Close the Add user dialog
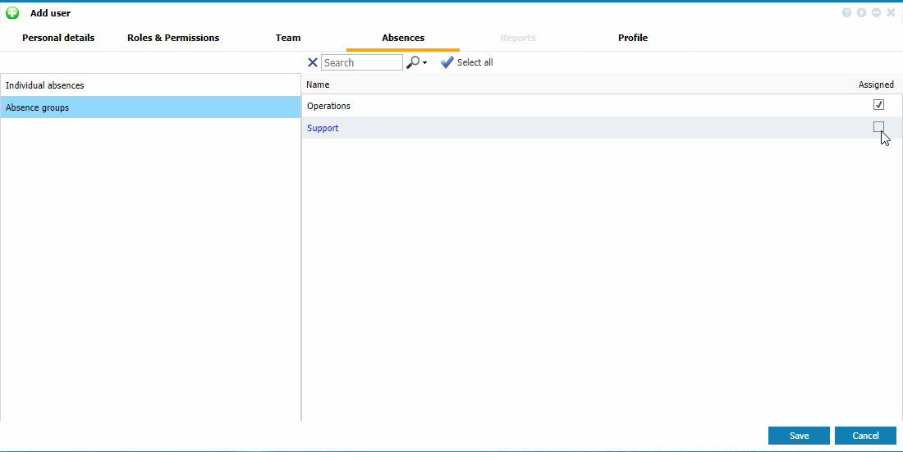 click(891, 13)
